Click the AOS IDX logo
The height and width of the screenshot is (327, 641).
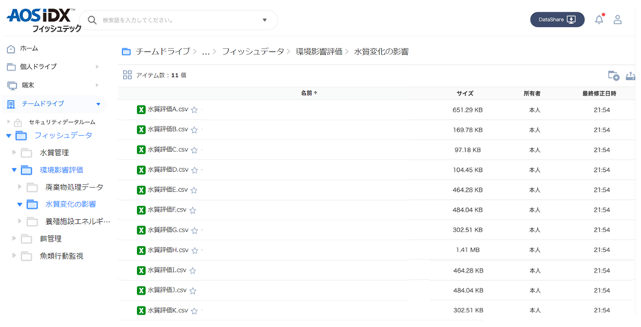click(43, 20)
